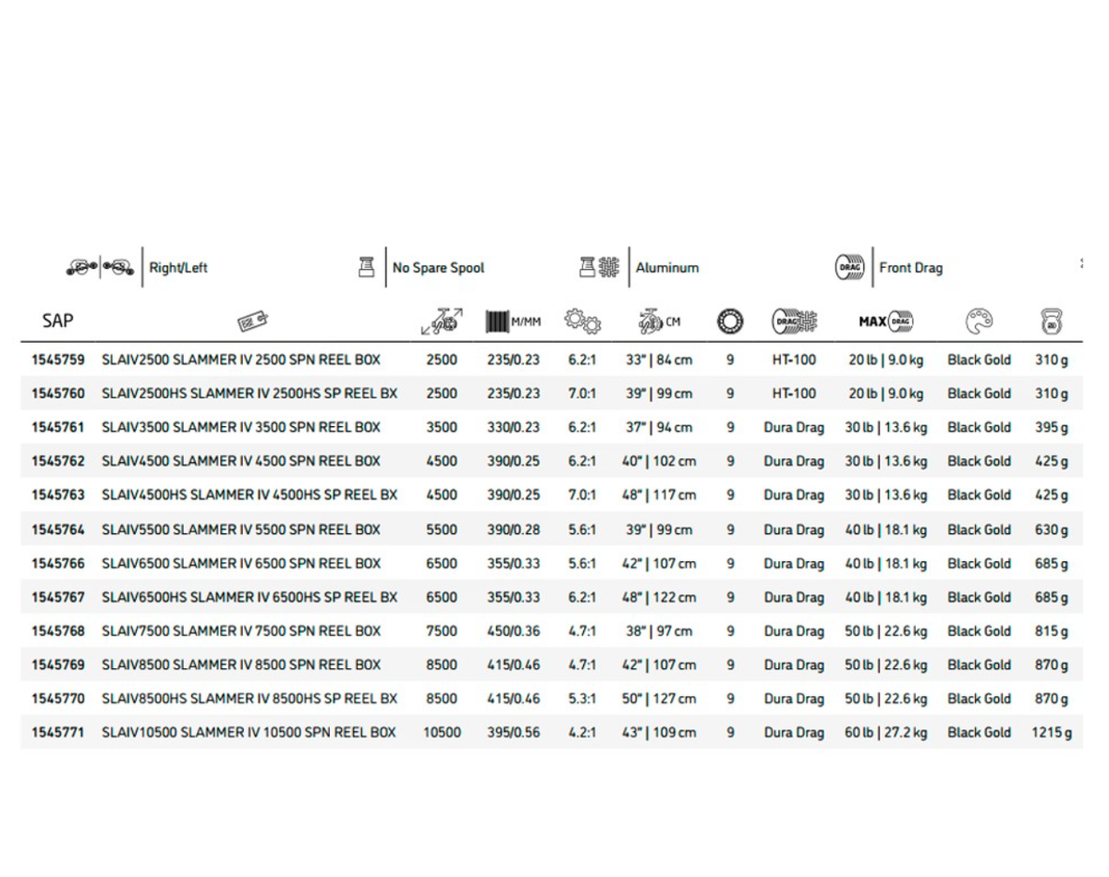Click SAP number 1545768
The height and width of the screenshot is (877, 1109).
click(58, 631)
